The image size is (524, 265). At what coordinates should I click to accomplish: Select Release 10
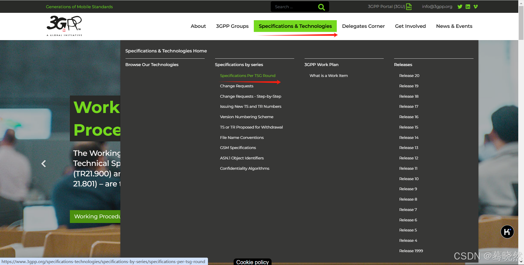409,179
